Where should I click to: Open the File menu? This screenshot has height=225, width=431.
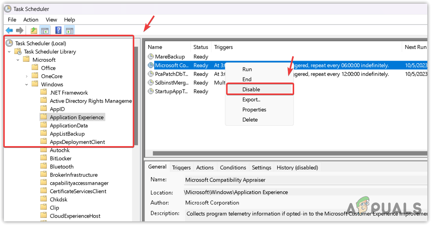click(x=12, y=20)
